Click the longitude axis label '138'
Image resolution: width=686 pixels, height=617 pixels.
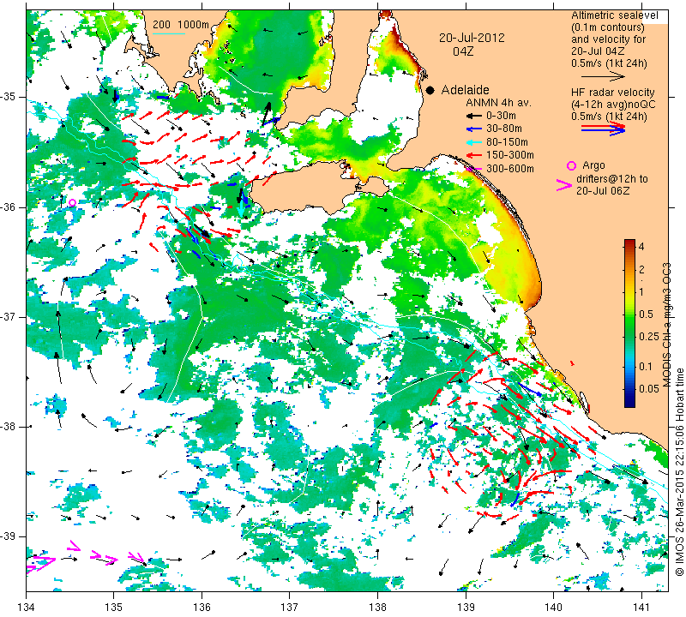point(377,607)
